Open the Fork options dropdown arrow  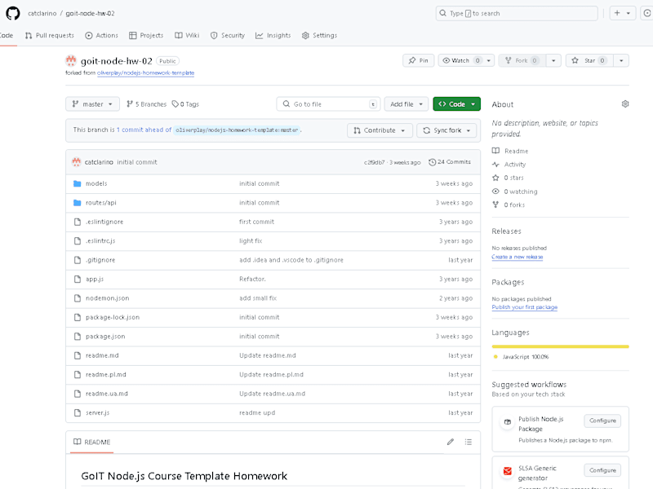point(553,60)
